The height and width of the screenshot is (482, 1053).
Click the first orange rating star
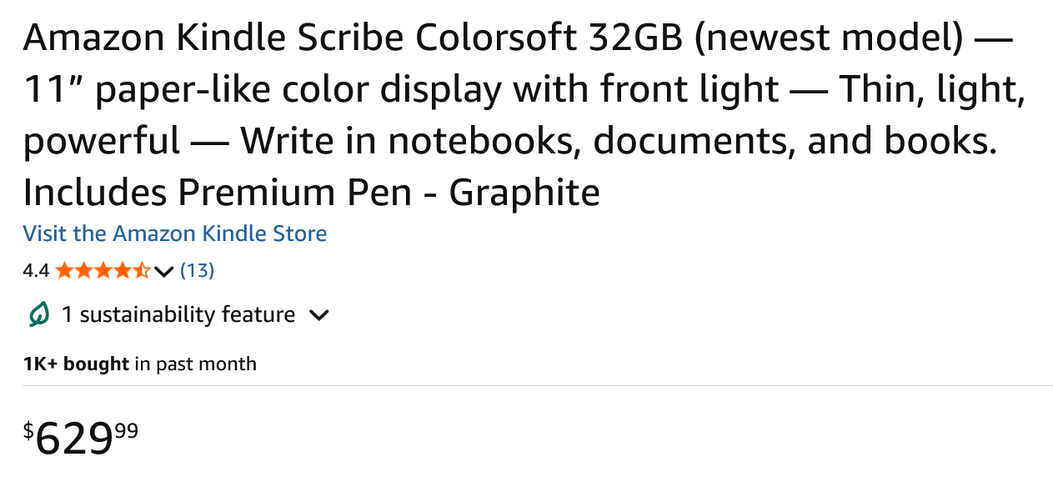[65, 270]
